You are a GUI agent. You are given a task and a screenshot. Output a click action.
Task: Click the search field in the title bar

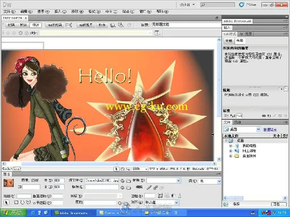tap(217, 5)
